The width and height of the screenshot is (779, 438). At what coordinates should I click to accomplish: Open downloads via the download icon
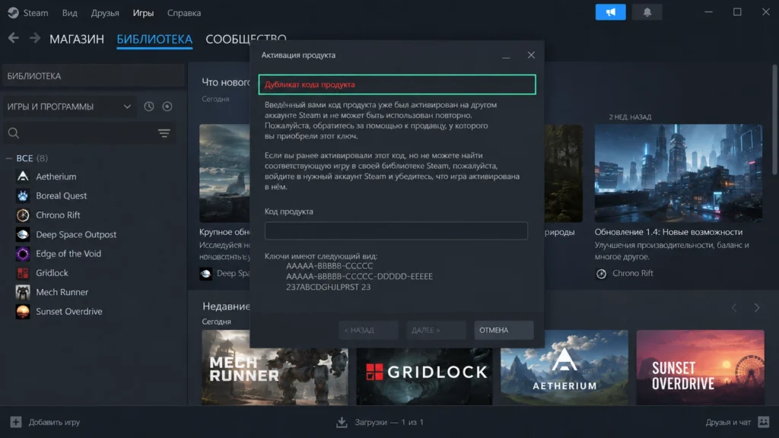pyautogui.click(x=342, y=422)
